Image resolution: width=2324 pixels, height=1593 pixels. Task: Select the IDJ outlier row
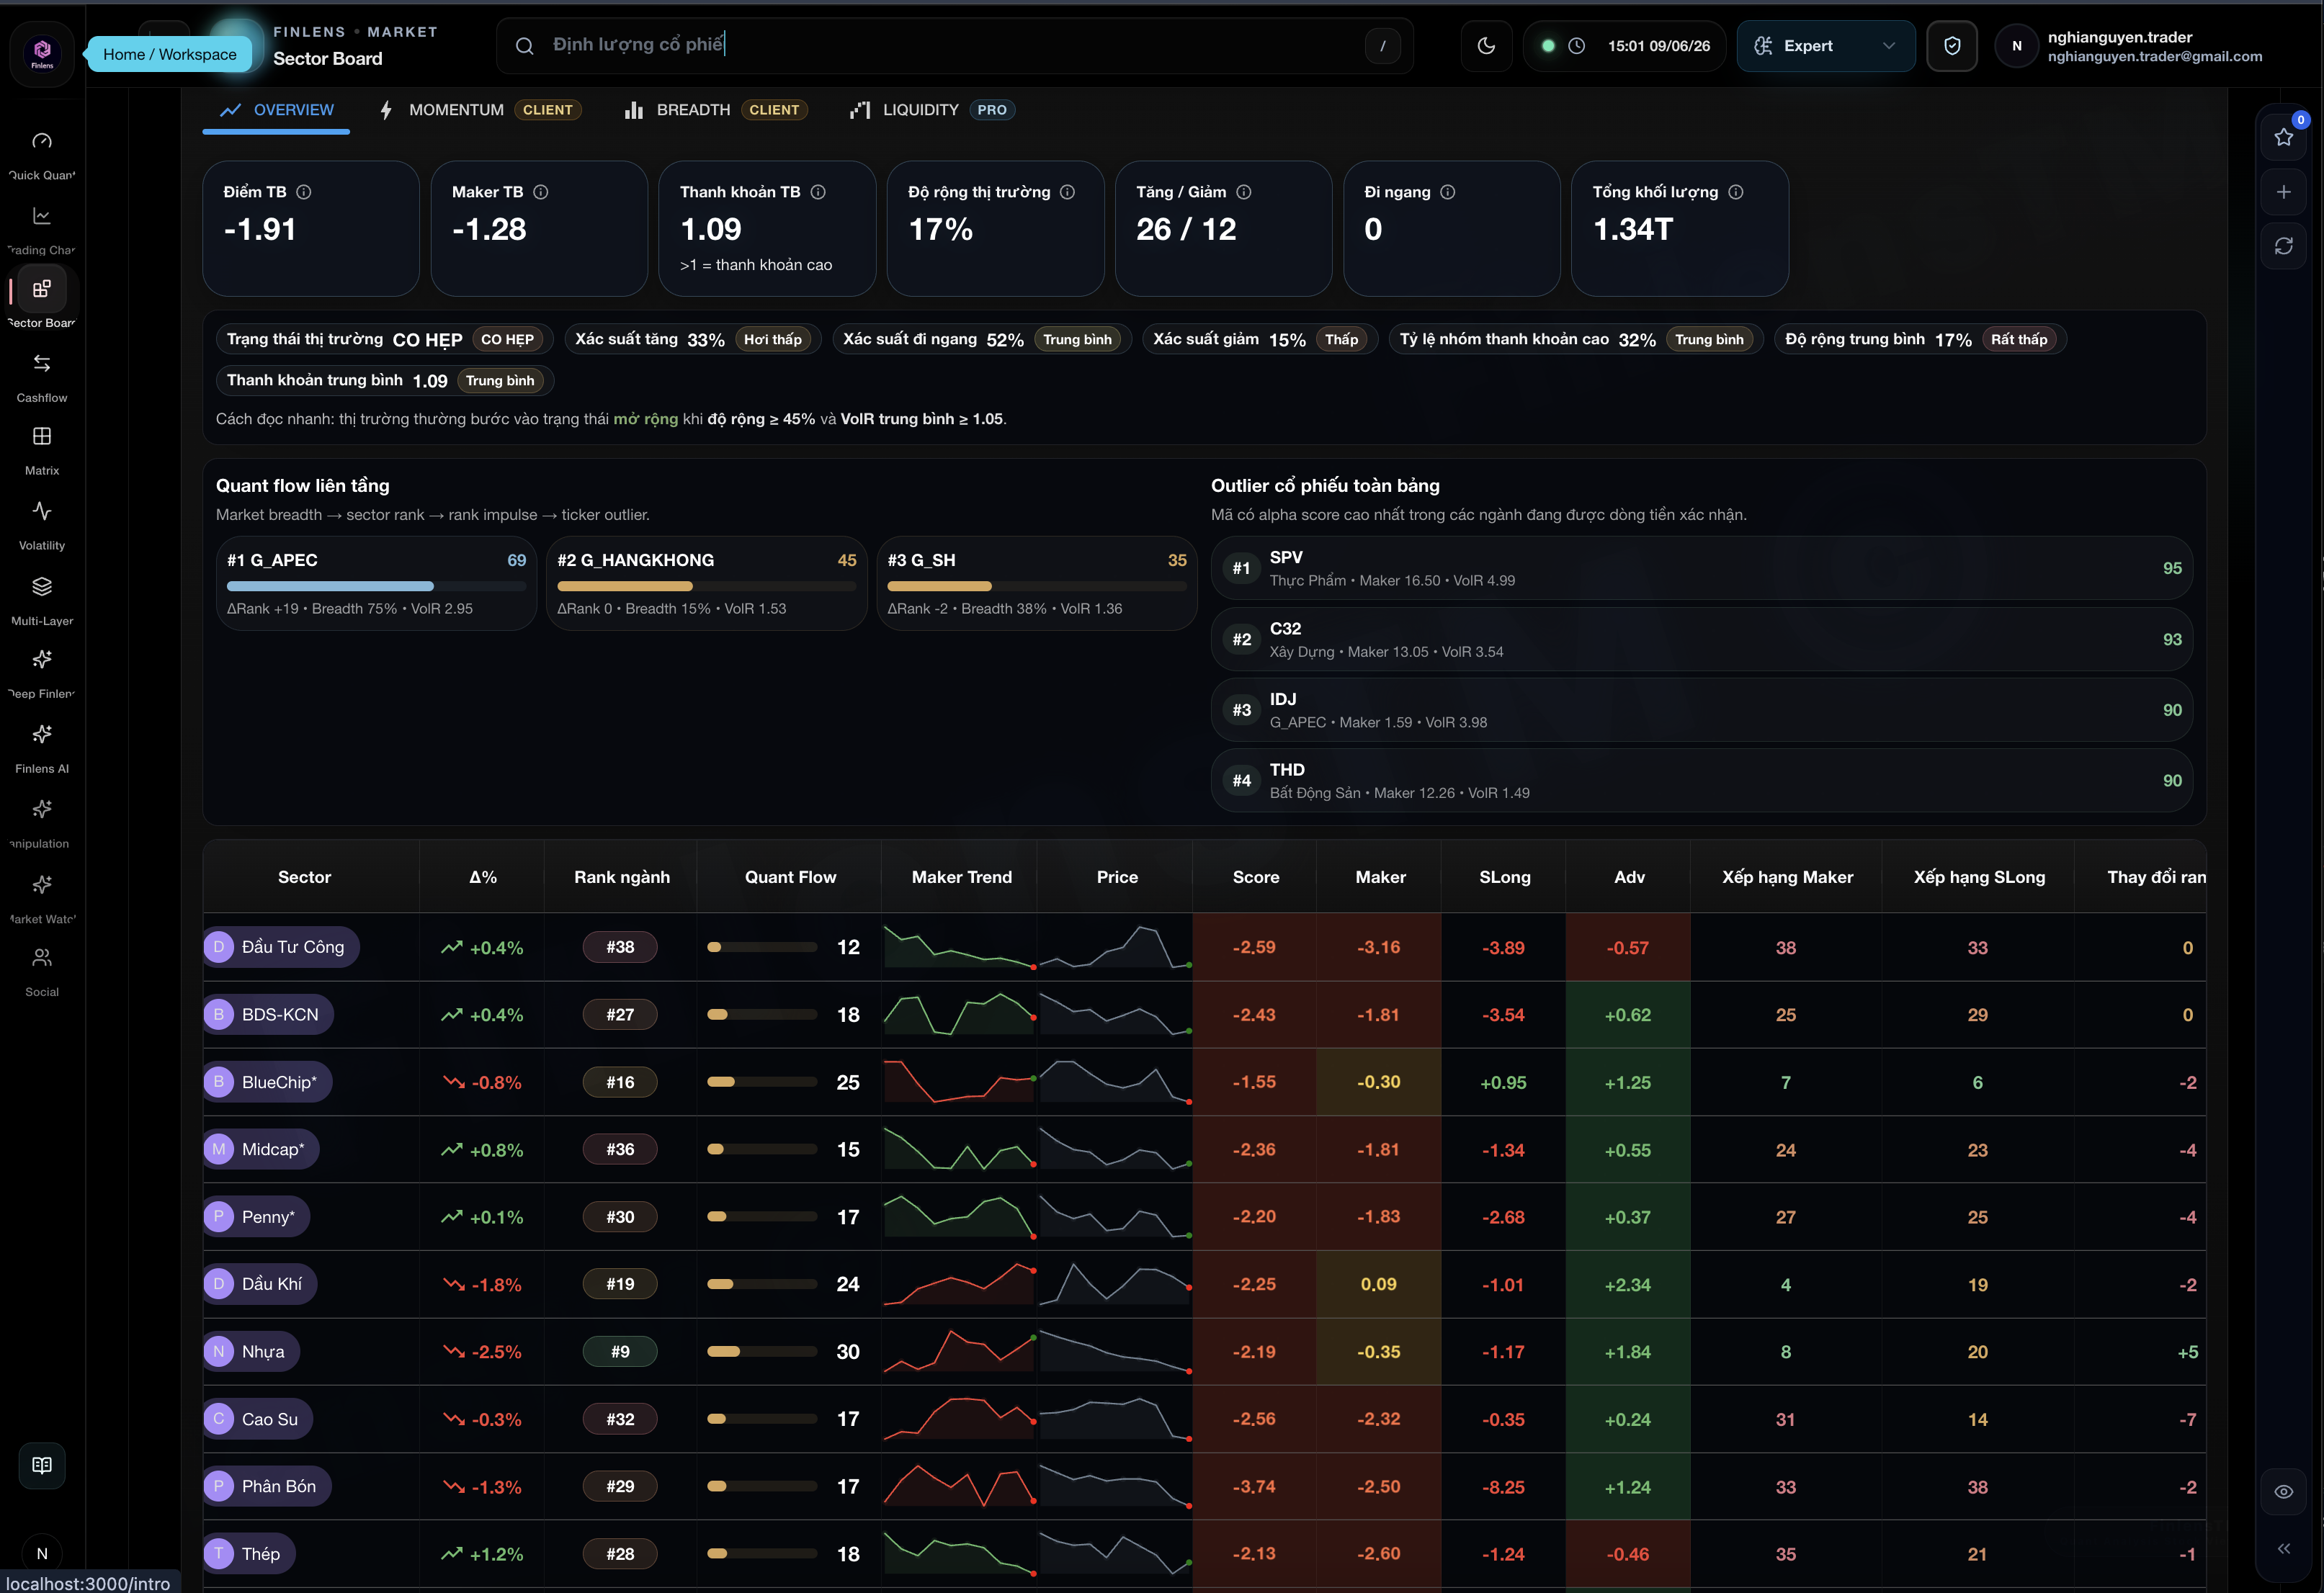click(1701, 709)
